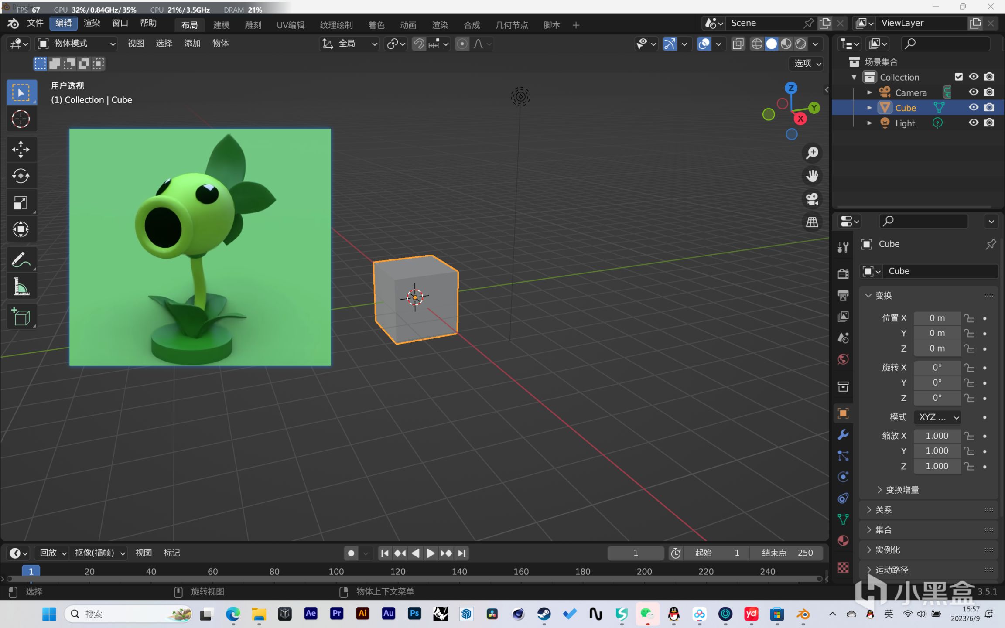1005x628 pixels.
Task: Toggle visibility eye of Camera object
Action: pos(974,92)
